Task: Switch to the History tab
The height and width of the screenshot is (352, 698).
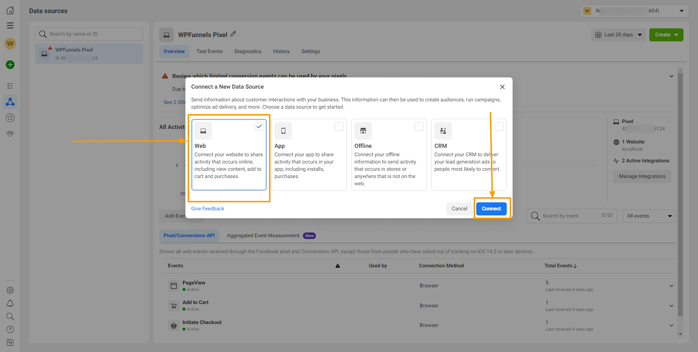Action: 281,52
